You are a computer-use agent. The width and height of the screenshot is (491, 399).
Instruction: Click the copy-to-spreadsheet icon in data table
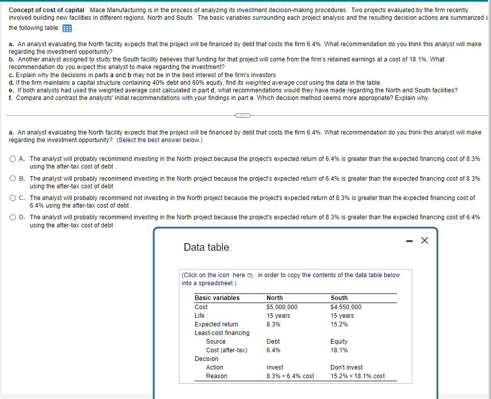[250, 276]
